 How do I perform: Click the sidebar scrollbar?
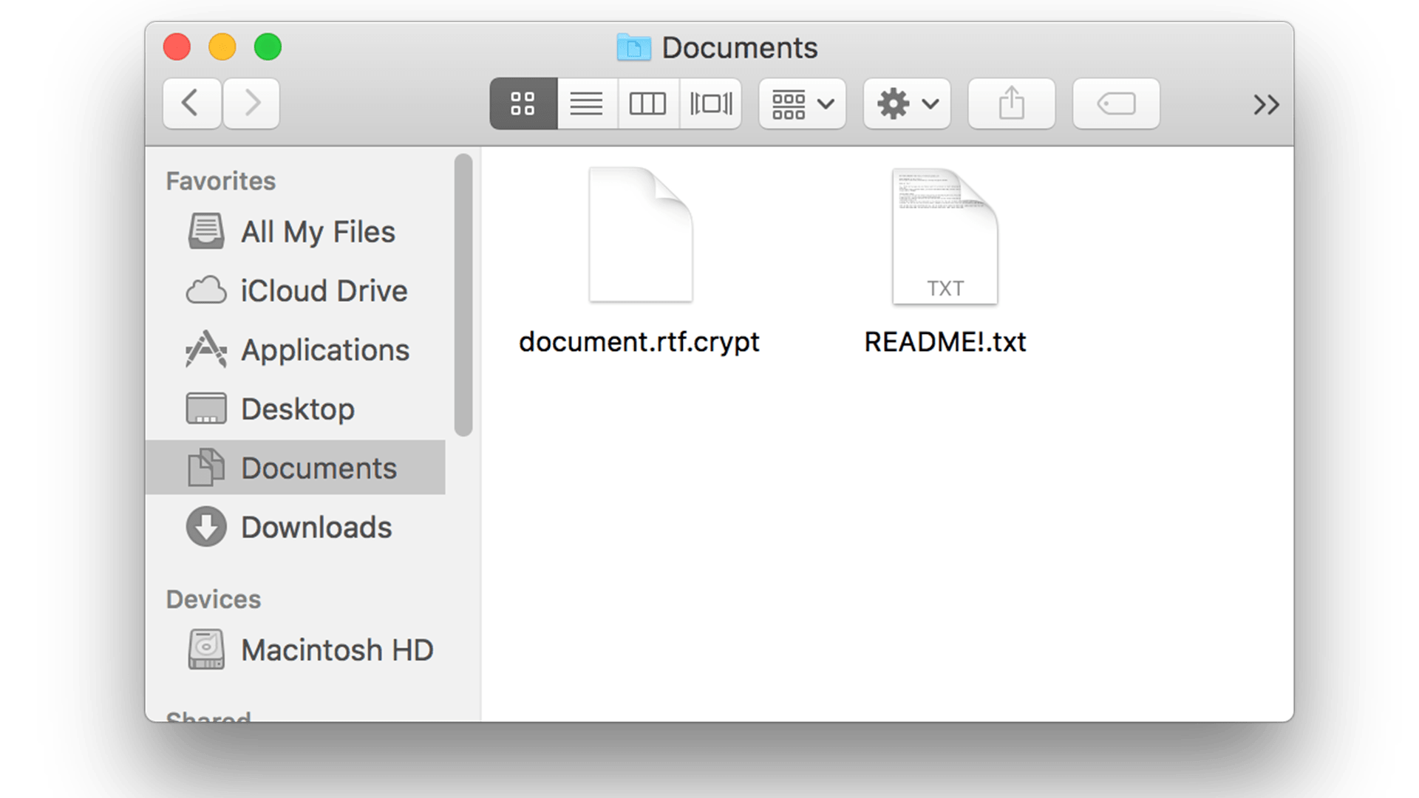point(463,295)
